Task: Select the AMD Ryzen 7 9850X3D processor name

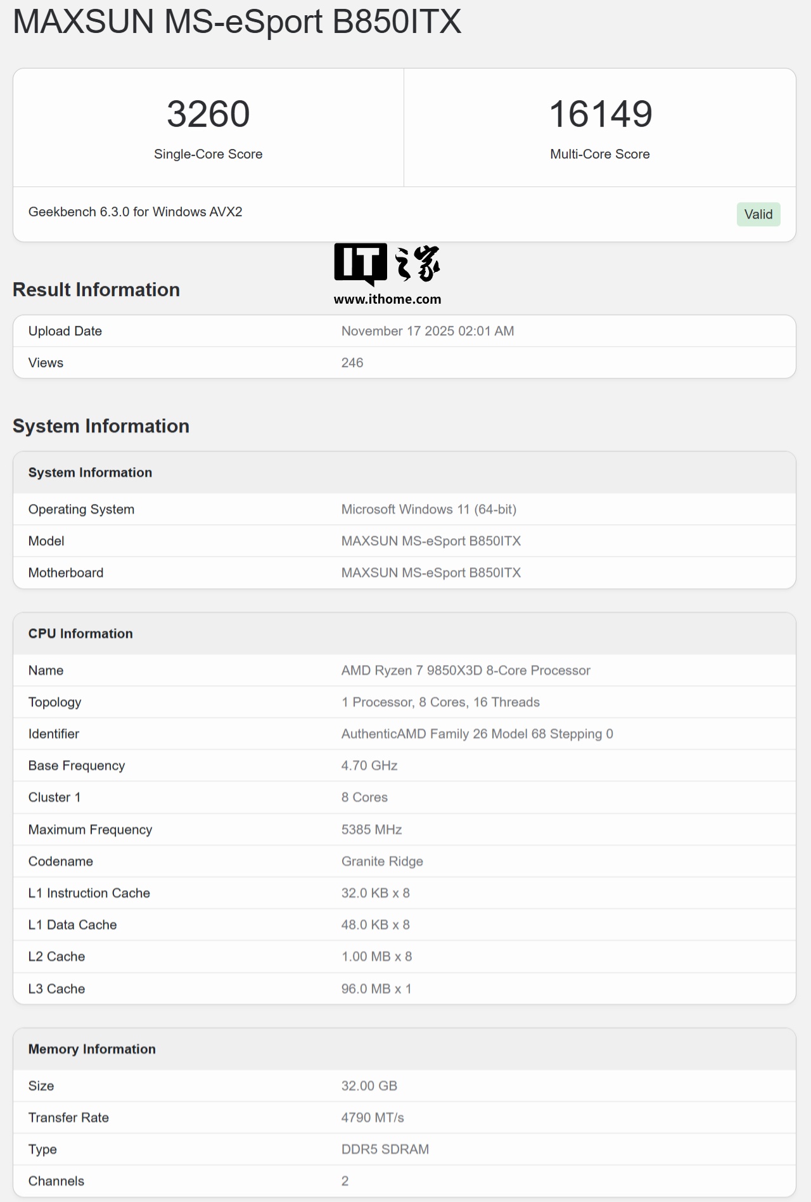Action: click(466, 670)
